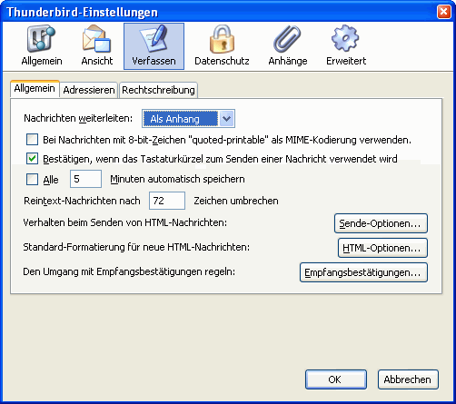The height and width of the screenshot is (404, 456).
Task: Select the Allgemein sub-tab
Action: [35, 89]
